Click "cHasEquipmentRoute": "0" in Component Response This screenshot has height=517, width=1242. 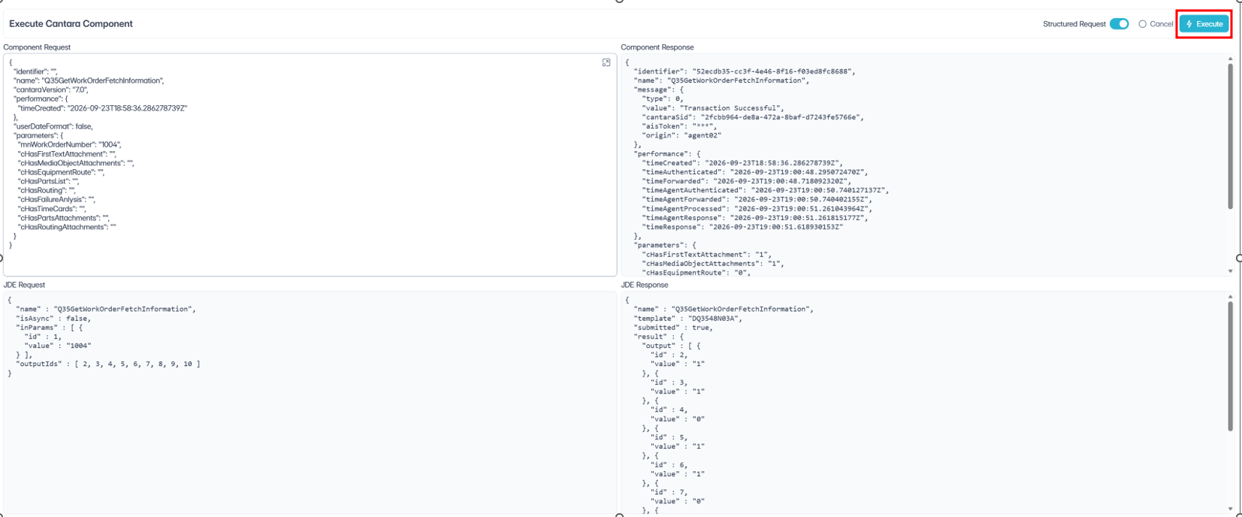click(697, 273)
